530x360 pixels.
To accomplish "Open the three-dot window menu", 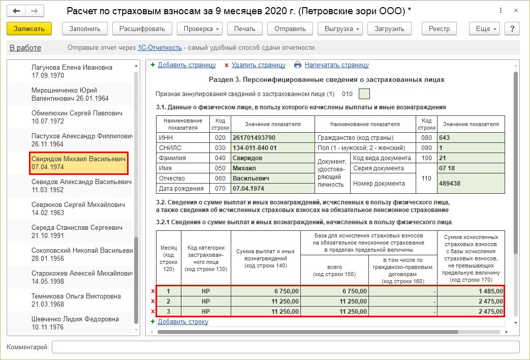I will click(501, 11).
